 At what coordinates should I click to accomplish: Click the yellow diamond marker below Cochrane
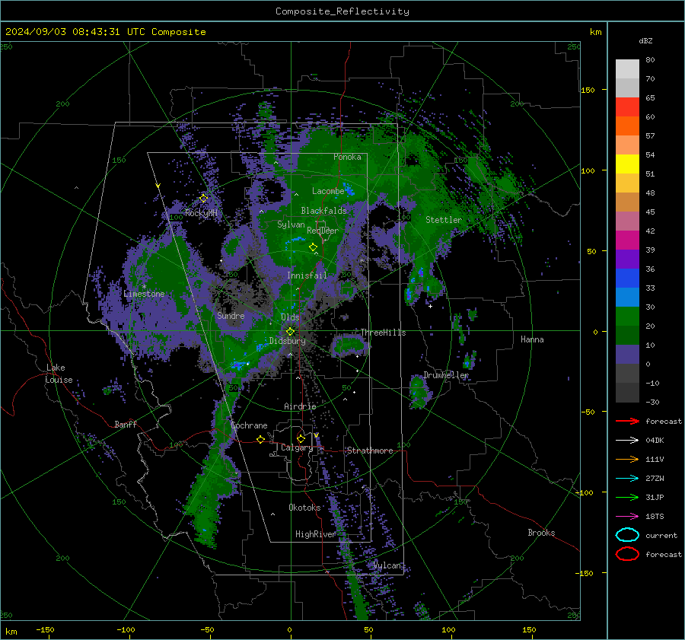260,439
